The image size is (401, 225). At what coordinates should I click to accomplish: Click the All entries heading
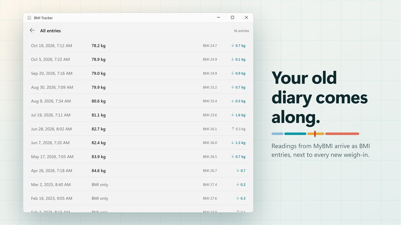50,31
